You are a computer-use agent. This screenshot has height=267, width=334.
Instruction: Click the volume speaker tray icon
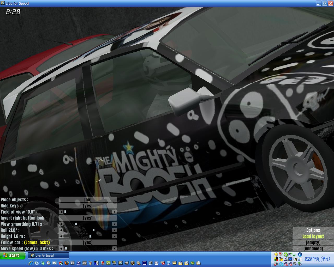tap(295, 264)
